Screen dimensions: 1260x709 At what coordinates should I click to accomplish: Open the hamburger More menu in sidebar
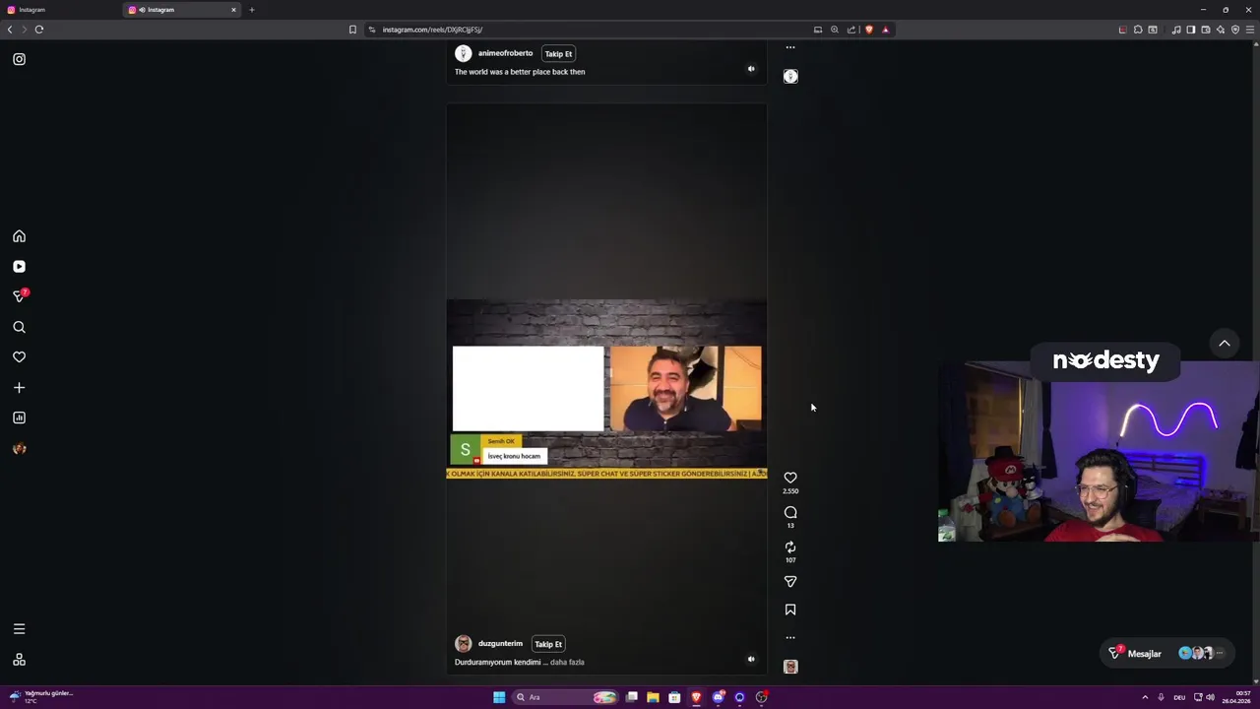19,629
